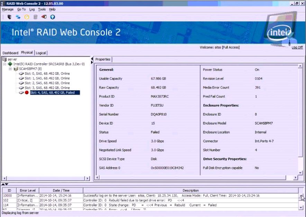Click the Welcome: sitss [Full Access] text
The image size is (306, 217).
220,47
